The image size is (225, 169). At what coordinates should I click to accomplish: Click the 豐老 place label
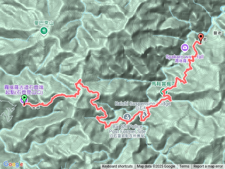217,33
